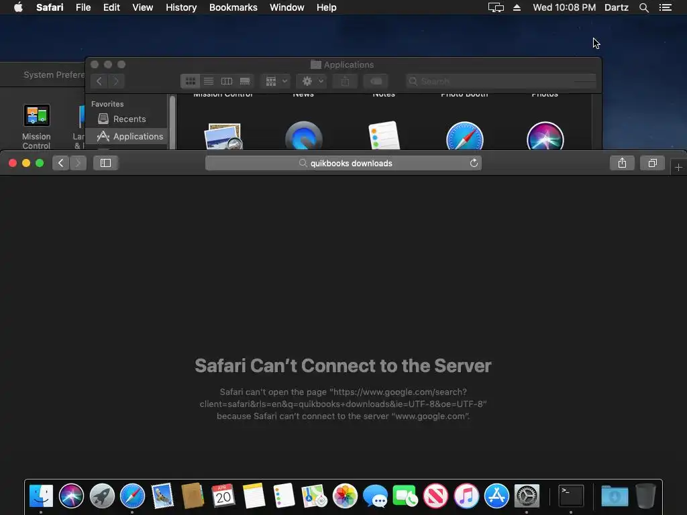Viewport: 687px width, 515px height.
Task: Show Safari tab overview
Action: [652, 163]
